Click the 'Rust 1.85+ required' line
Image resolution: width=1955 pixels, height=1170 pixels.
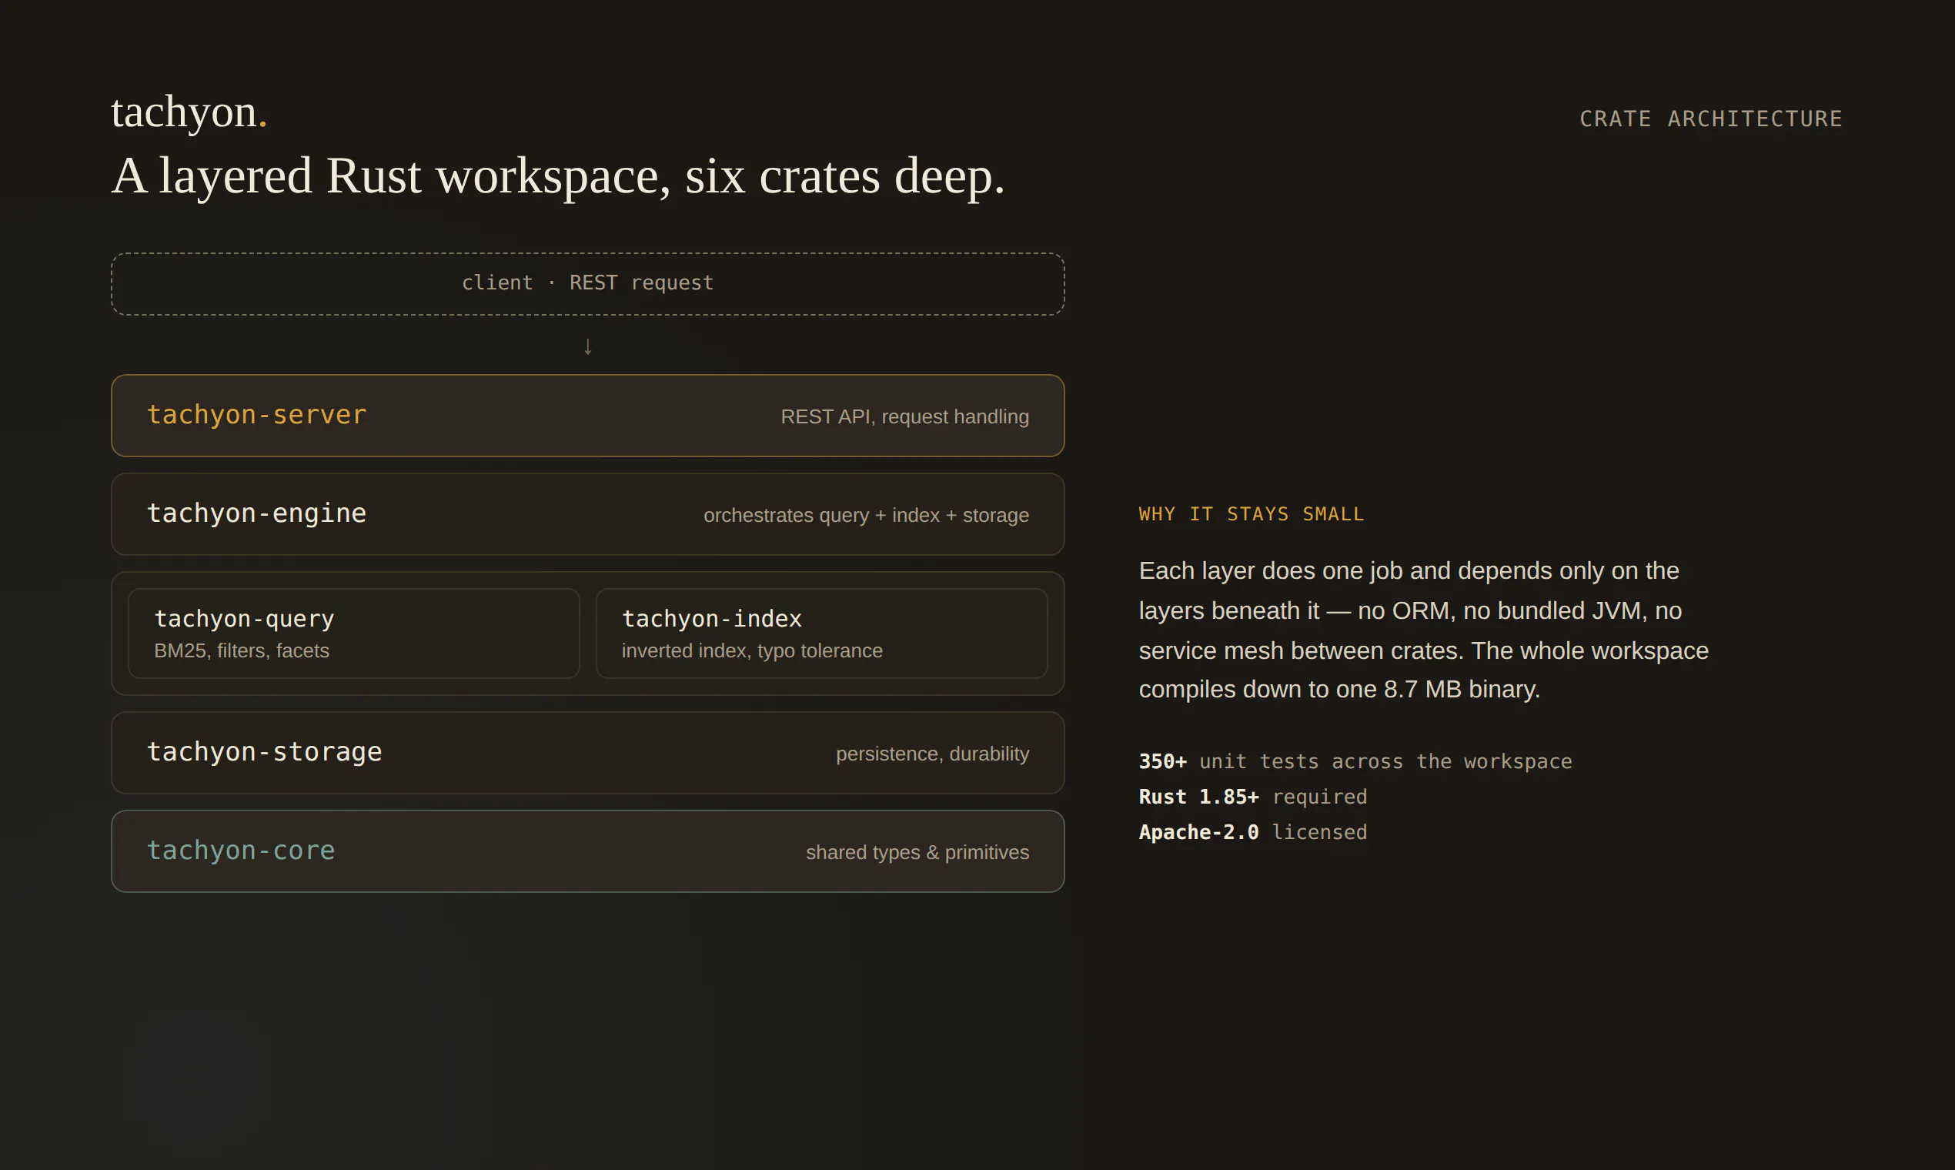(x=1252, y=797)
